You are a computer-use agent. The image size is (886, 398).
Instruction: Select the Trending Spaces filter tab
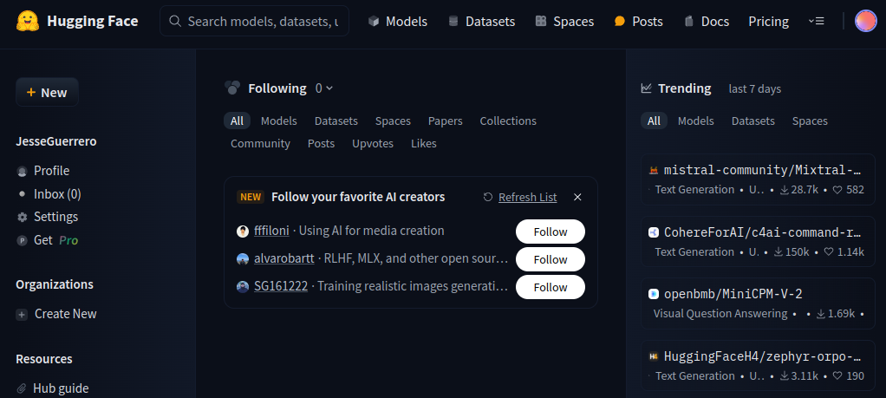tap(810, 121)
